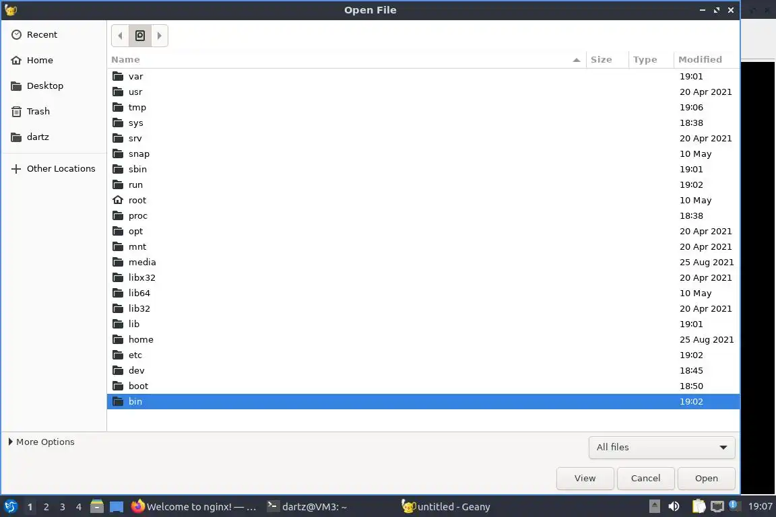Select the lib64 folder row
Screen dimensions: 776x517
pyautogui.click(x=423, y=293)
